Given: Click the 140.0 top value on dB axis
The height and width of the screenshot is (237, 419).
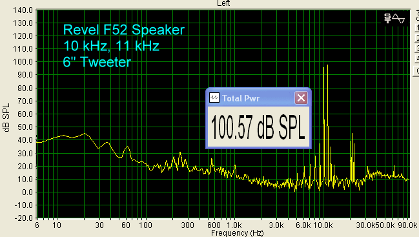Looking at the screenshot, I should [x=23, y=10].
